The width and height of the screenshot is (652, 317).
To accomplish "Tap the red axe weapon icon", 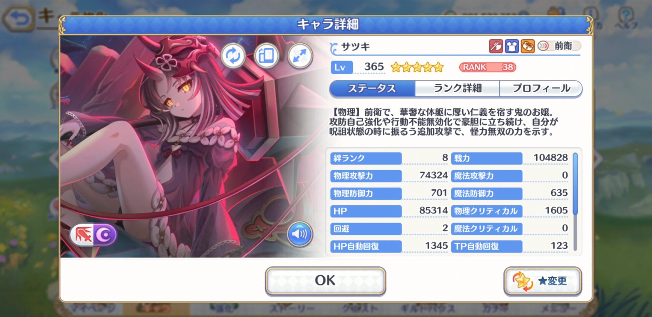I will pos(496,46).
